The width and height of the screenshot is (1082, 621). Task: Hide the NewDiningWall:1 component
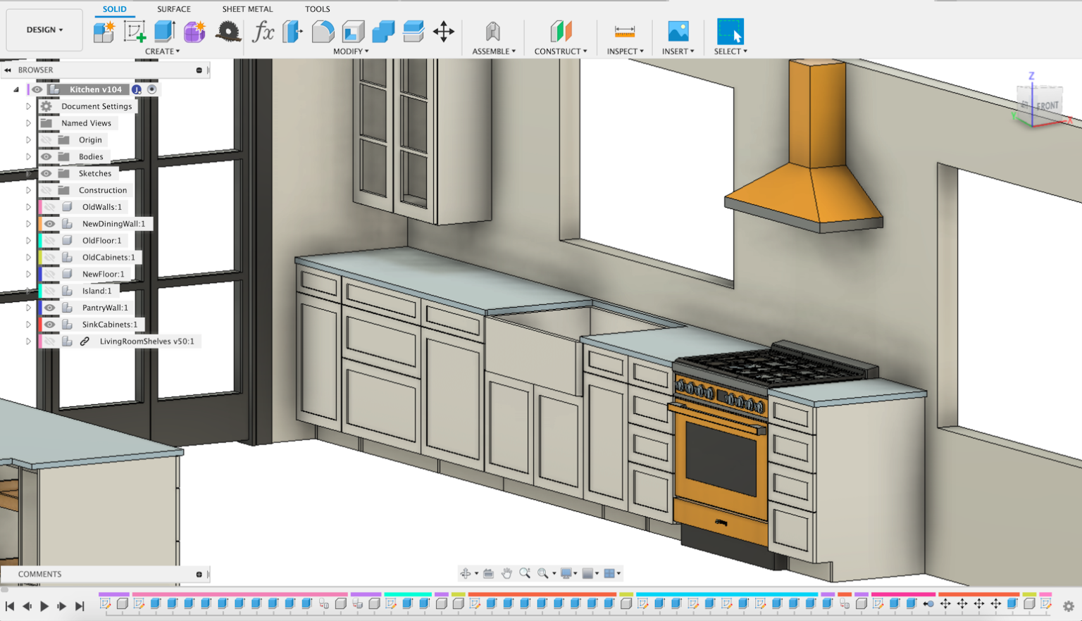49,223
